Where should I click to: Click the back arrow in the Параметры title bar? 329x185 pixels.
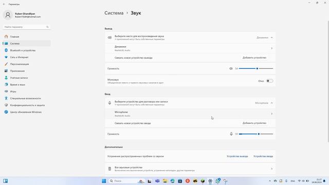point(4,4)
